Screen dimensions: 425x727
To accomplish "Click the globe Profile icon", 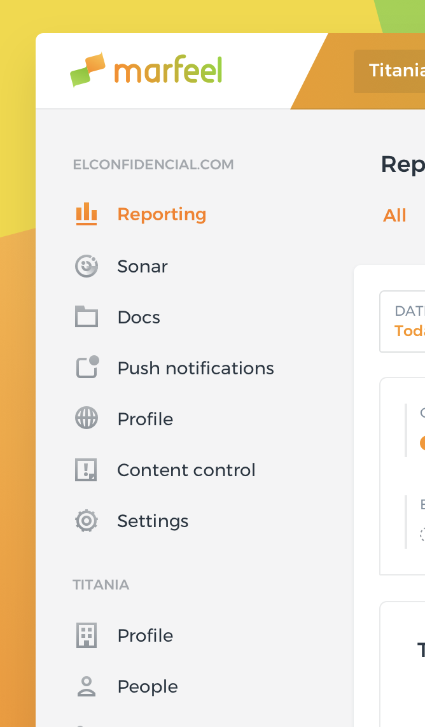I will 87,419.
